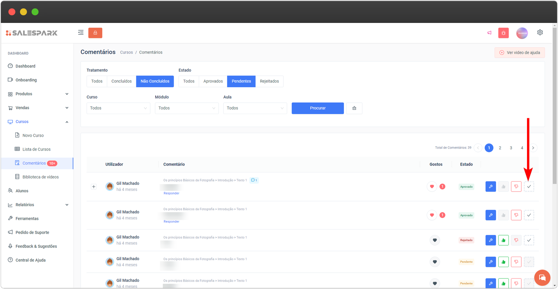Approve the Rejeitado comment with thumbs up
558x289 pixels.
click(x=503, y=240)
